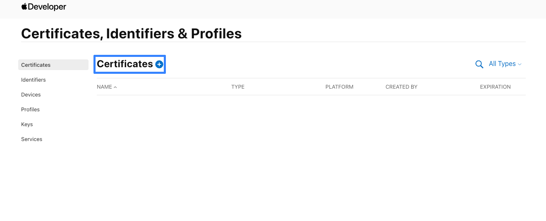
Task: Toggle the NAME column sort arrow
Action: point(115,87)
